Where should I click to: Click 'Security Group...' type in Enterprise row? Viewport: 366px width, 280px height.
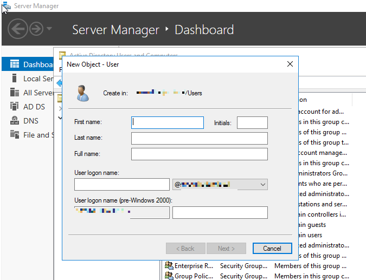[x=243, y=266]
